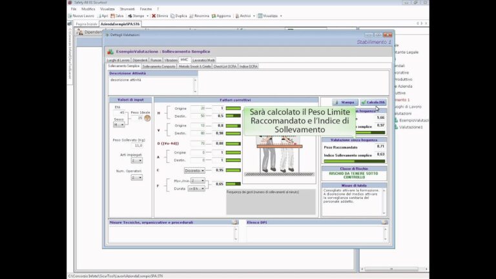The image size is (496, 279).
Task: Click the Stampa printer icon in the main toolbar
Action: [x=130, y=15]
